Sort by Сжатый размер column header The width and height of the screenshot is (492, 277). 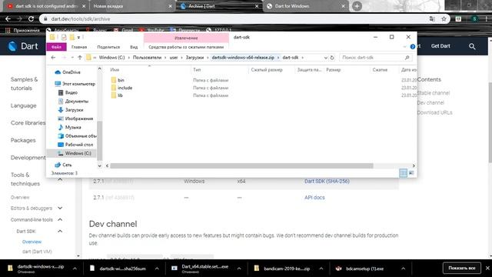pyautogui.click(x=267, y=70)
